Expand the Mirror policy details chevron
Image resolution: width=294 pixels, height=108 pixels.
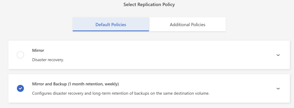pos(278,55)
